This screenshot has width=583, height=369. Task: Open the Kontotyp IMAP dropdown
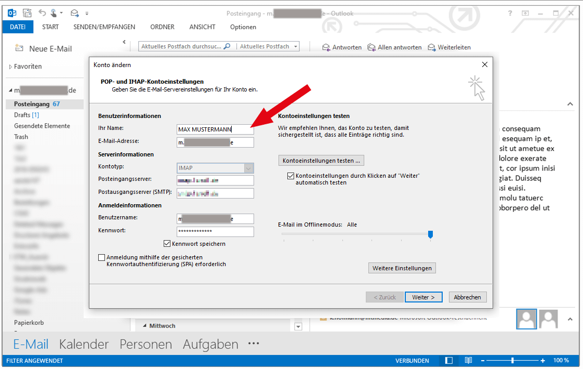(x=248, y=168)
